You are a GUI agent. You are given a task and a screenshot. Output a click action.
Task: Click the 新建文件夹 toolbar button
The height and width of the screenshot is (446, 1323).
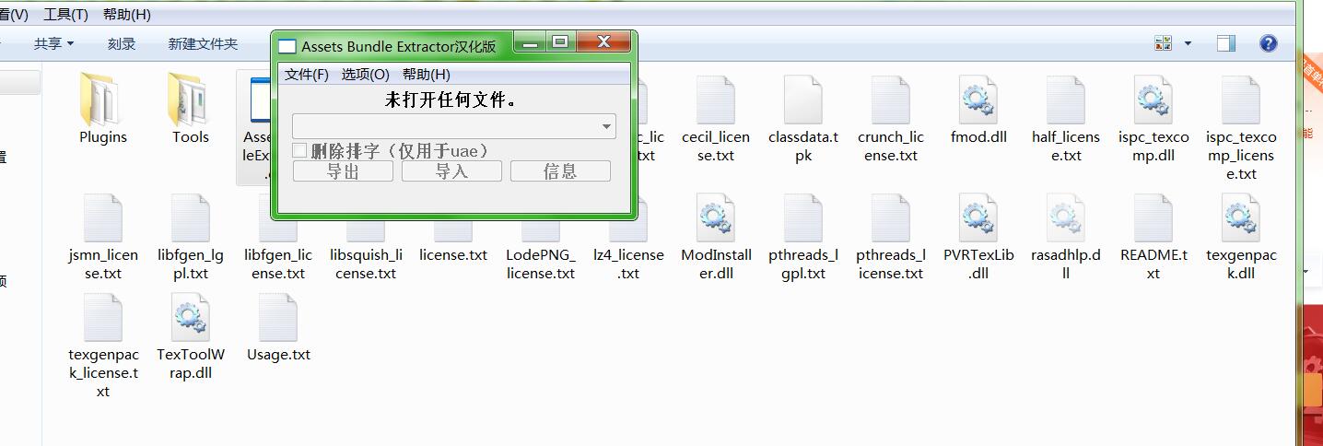(x=203, y=43)
